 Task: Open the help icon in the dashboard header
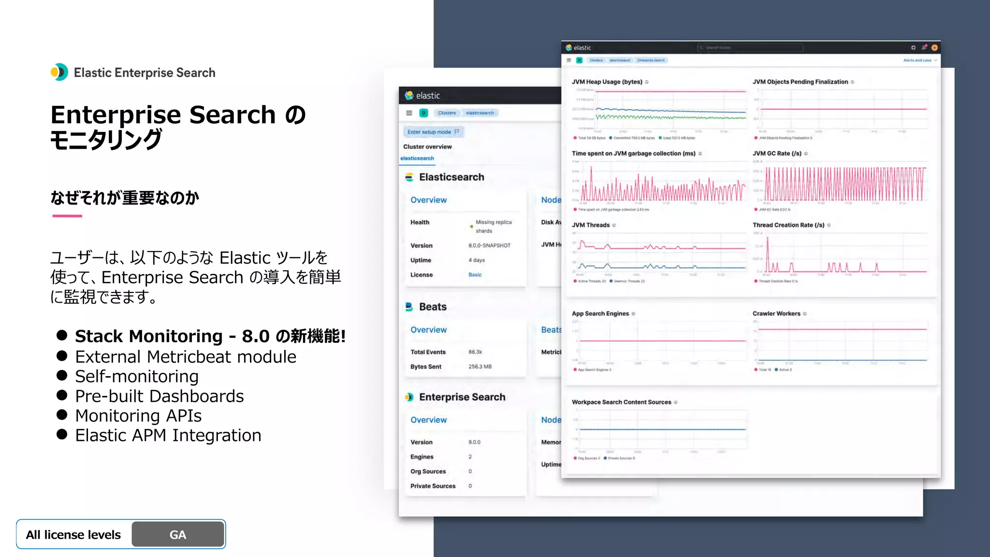(x=913, y=47)
